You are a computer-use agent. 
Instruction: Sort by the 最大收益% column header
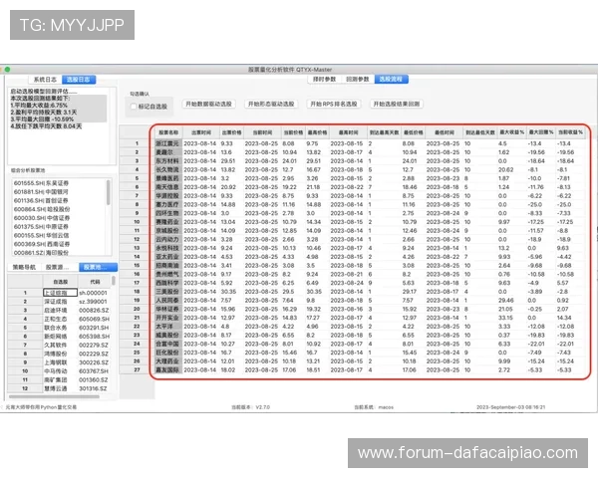(x=511, y=132)
